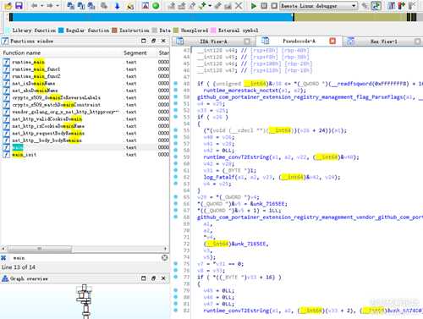Close the Pseudocode-A tab with red X
This screenshot has height=319, width=423.
332,41
